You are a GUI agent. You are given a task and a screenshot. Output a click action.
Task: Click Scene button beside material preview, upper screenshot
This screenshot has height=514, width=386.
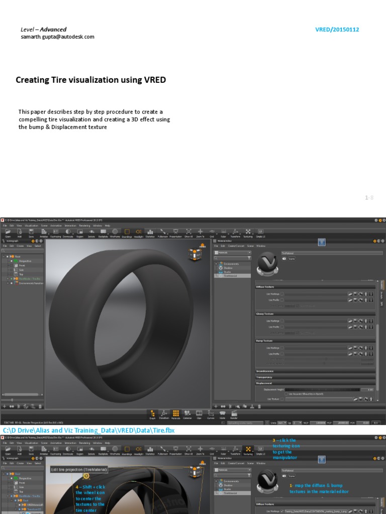coord(292,259)
